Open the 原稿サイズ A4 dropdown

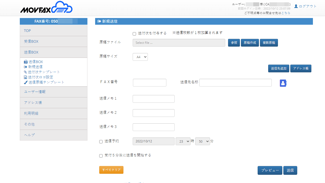coord(140,57)
